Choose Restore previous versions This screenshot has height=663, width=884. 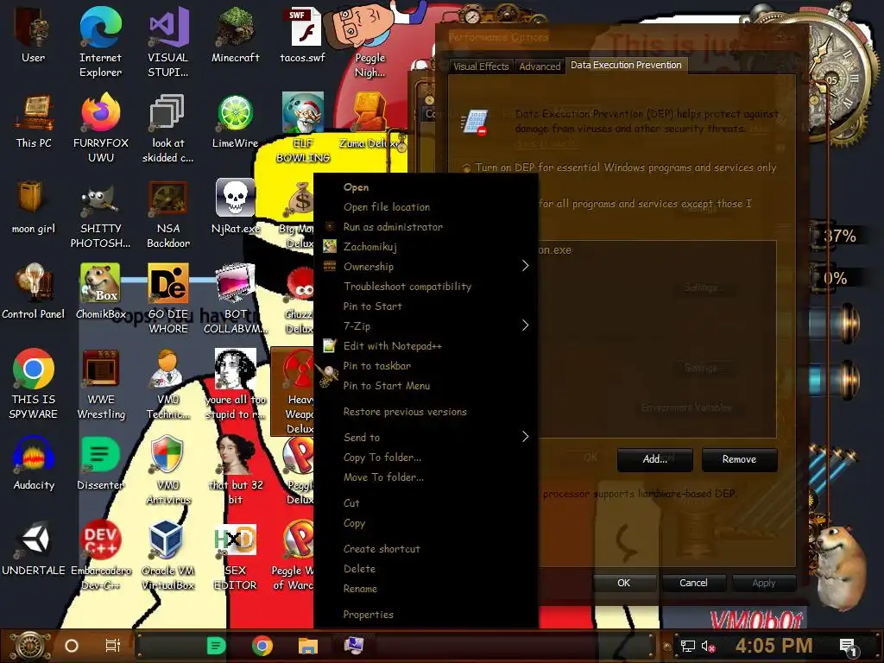(426, 412)
